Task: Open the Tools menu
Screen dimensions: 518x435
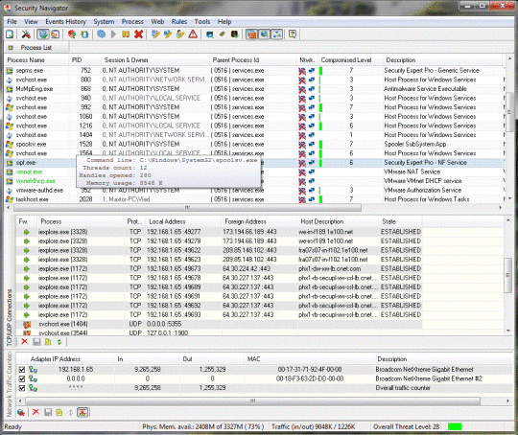Action: (202, 21)
